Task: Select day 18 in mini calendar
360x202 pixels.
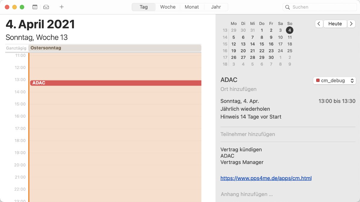Action: point(290,44)
